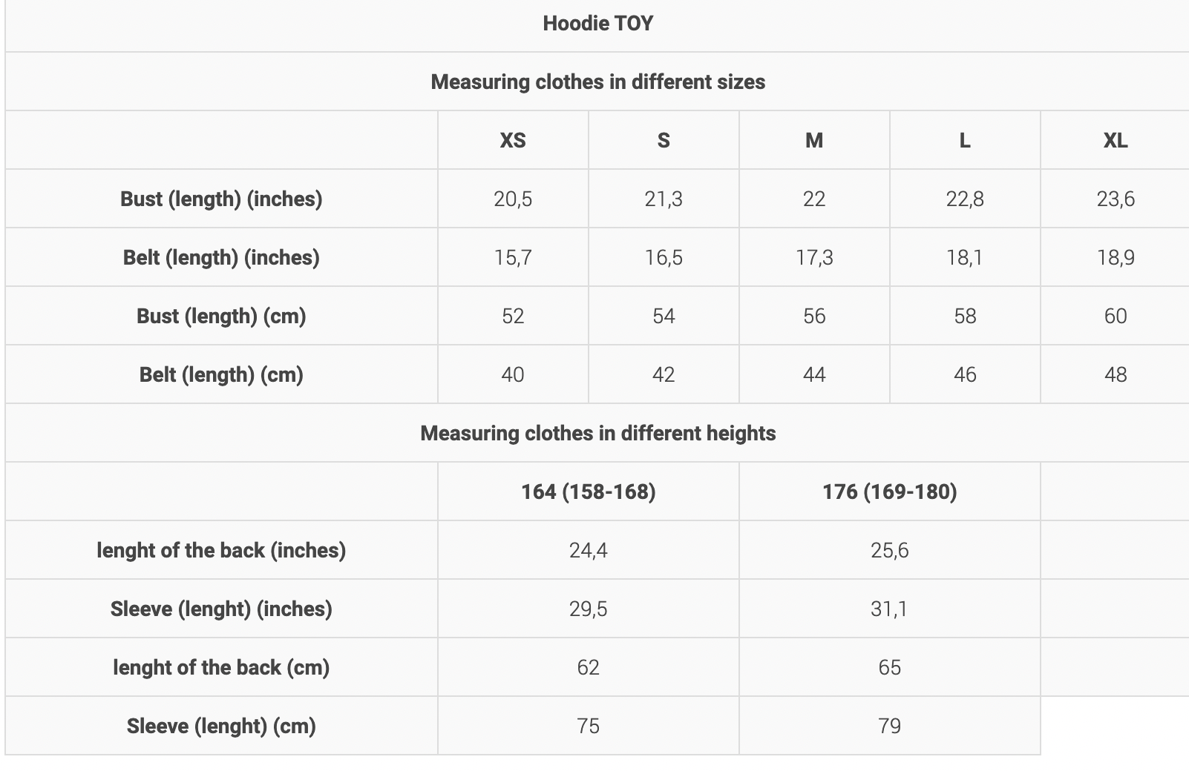Click the Bust (length) (inches) row label
This screenshot has width=1189, height=771.
pos(221,199)
